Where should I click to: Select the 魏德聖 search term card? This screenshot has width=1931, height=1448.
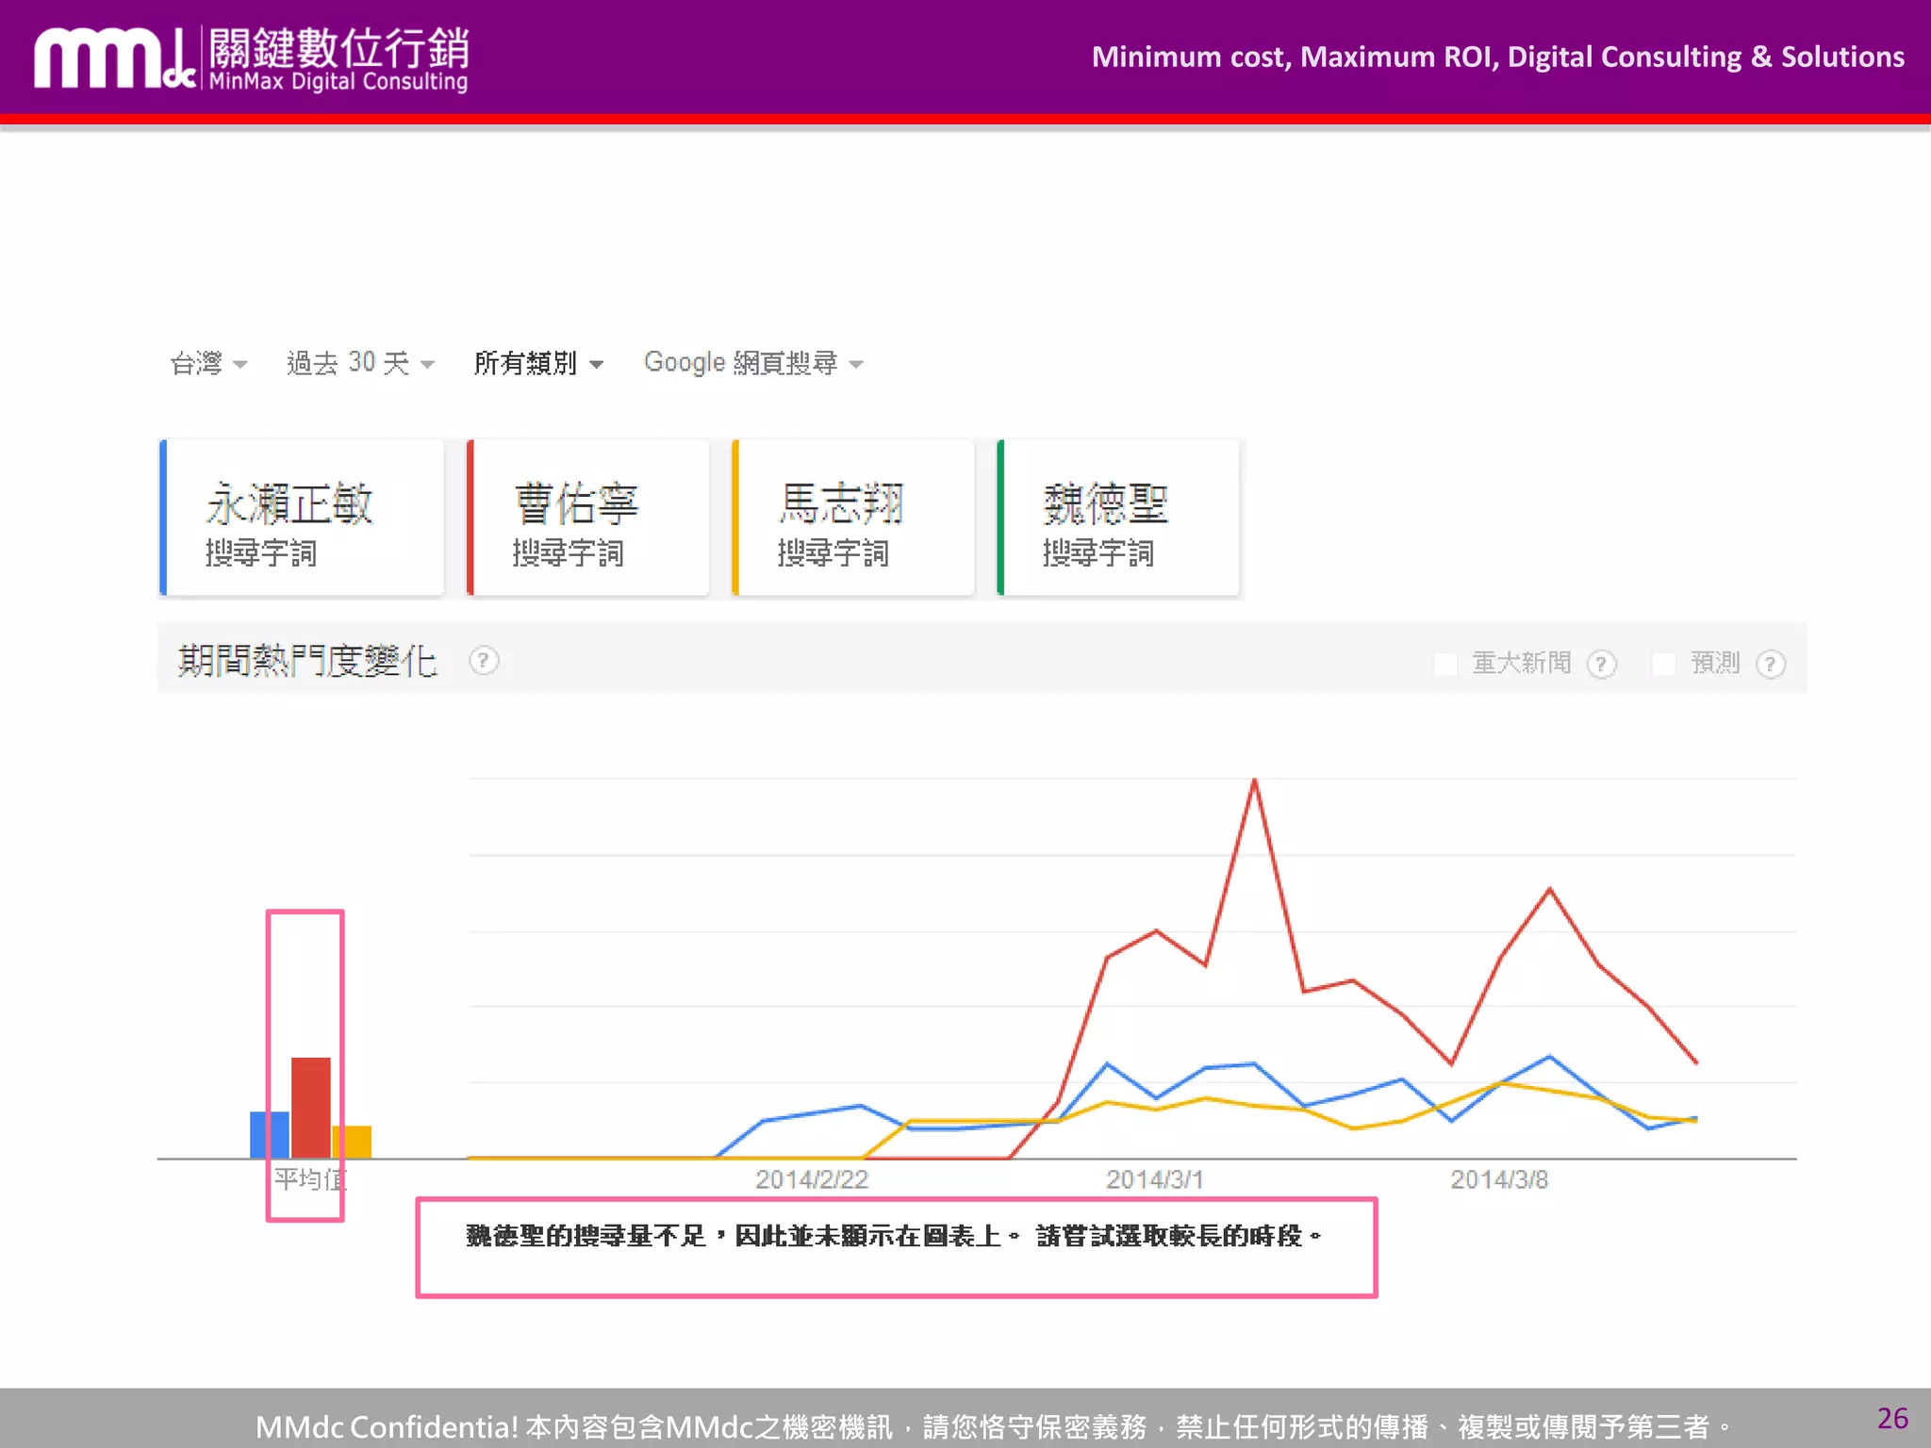pos(1118,518)
